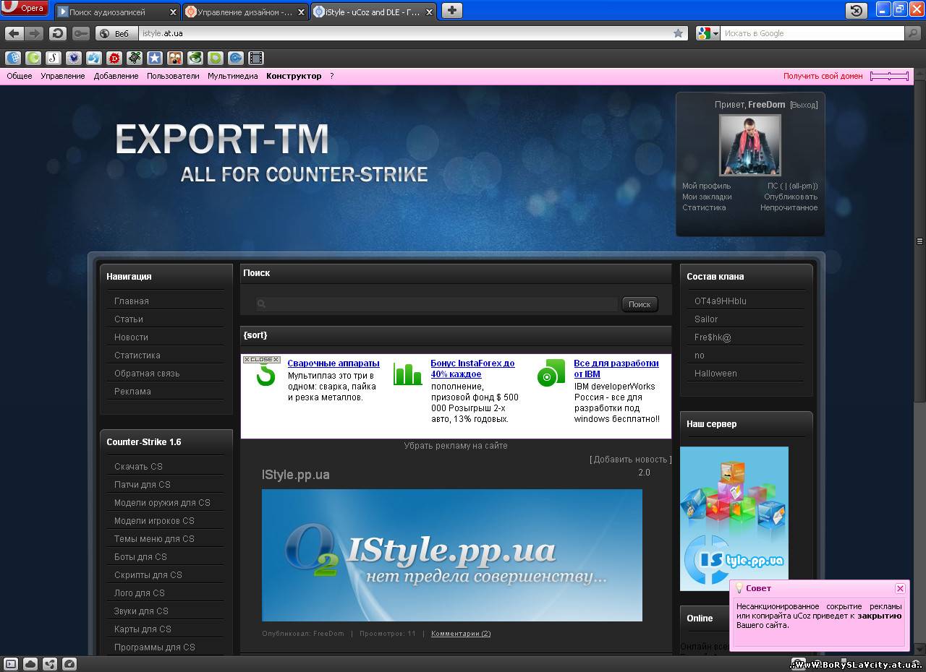Click the green eye bookmark icon
This screenshot has height=672, width=926.
point(195,59)
